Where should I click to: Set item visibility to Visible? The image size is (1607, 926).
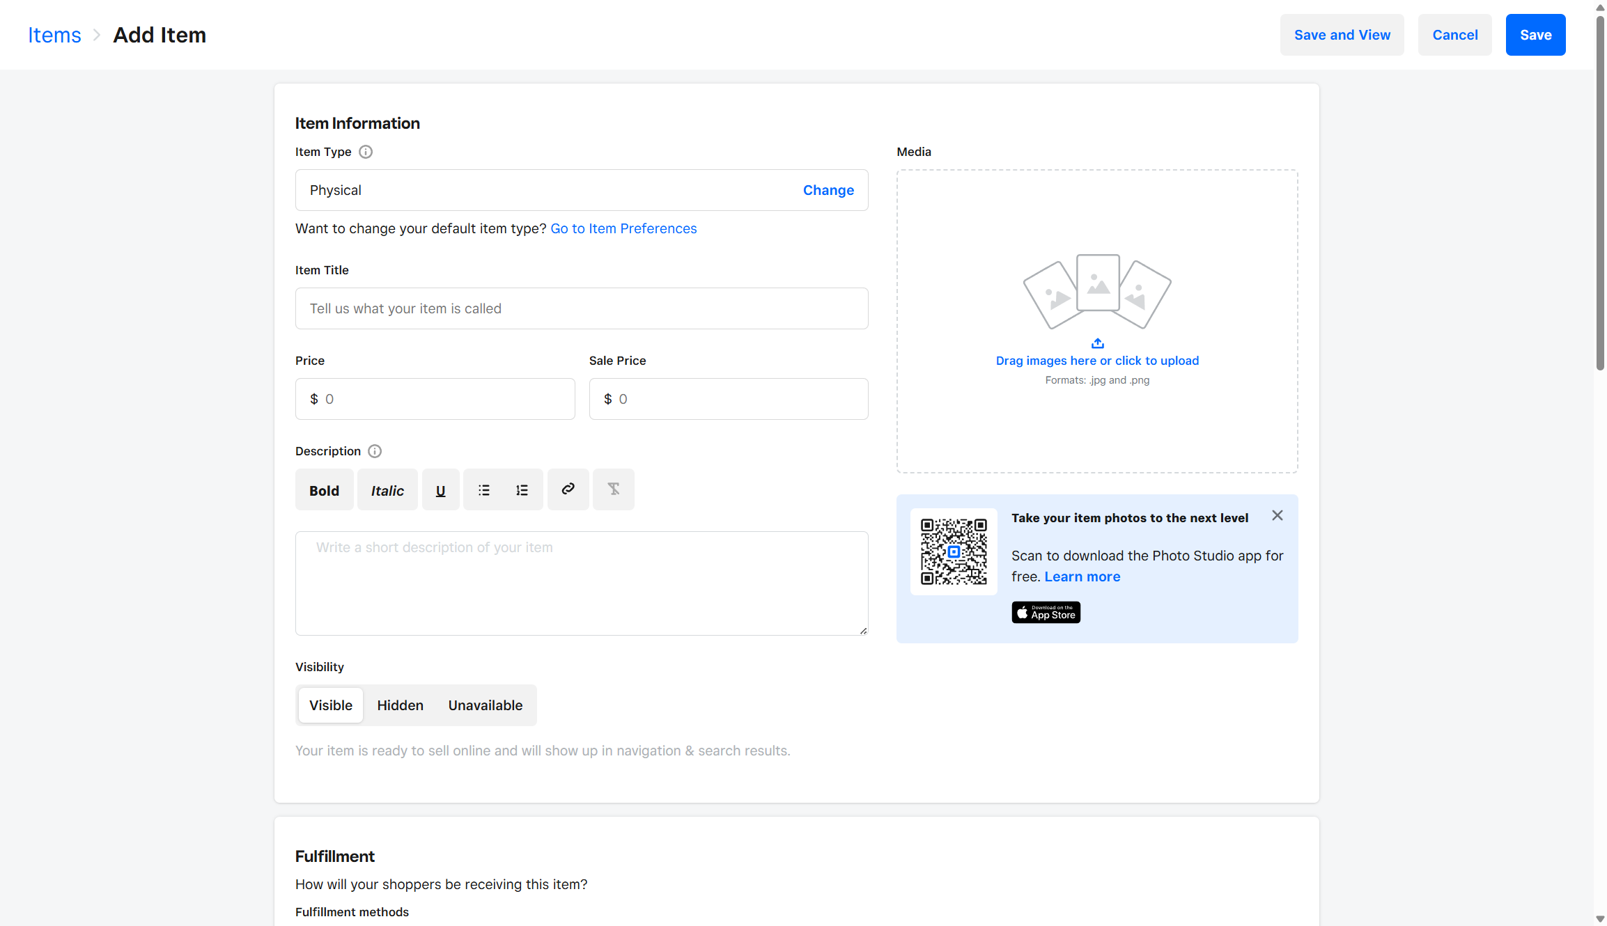pos(330,705)
